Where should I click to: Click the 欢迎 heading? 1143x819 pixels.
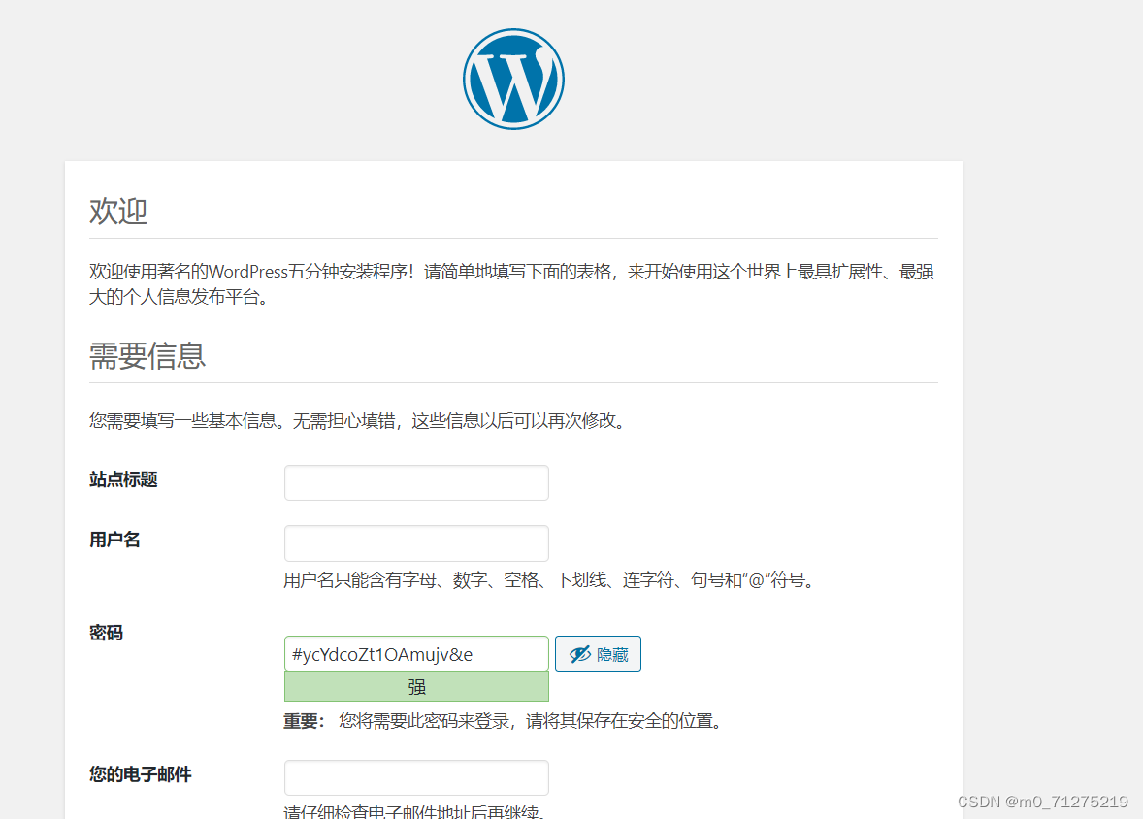[118, 211]
